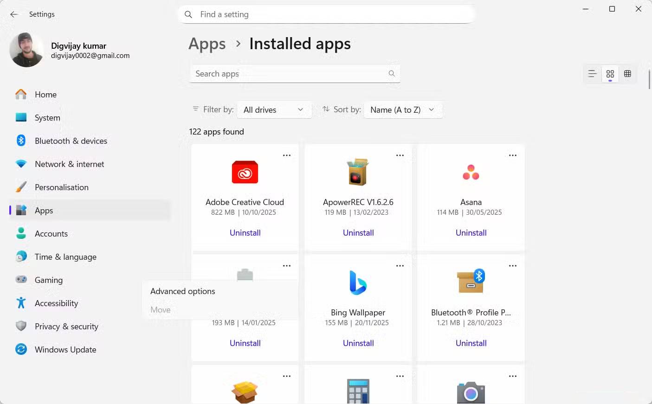Switch to list view
This screenshot has height=404, width=652.
pos(592,74)
